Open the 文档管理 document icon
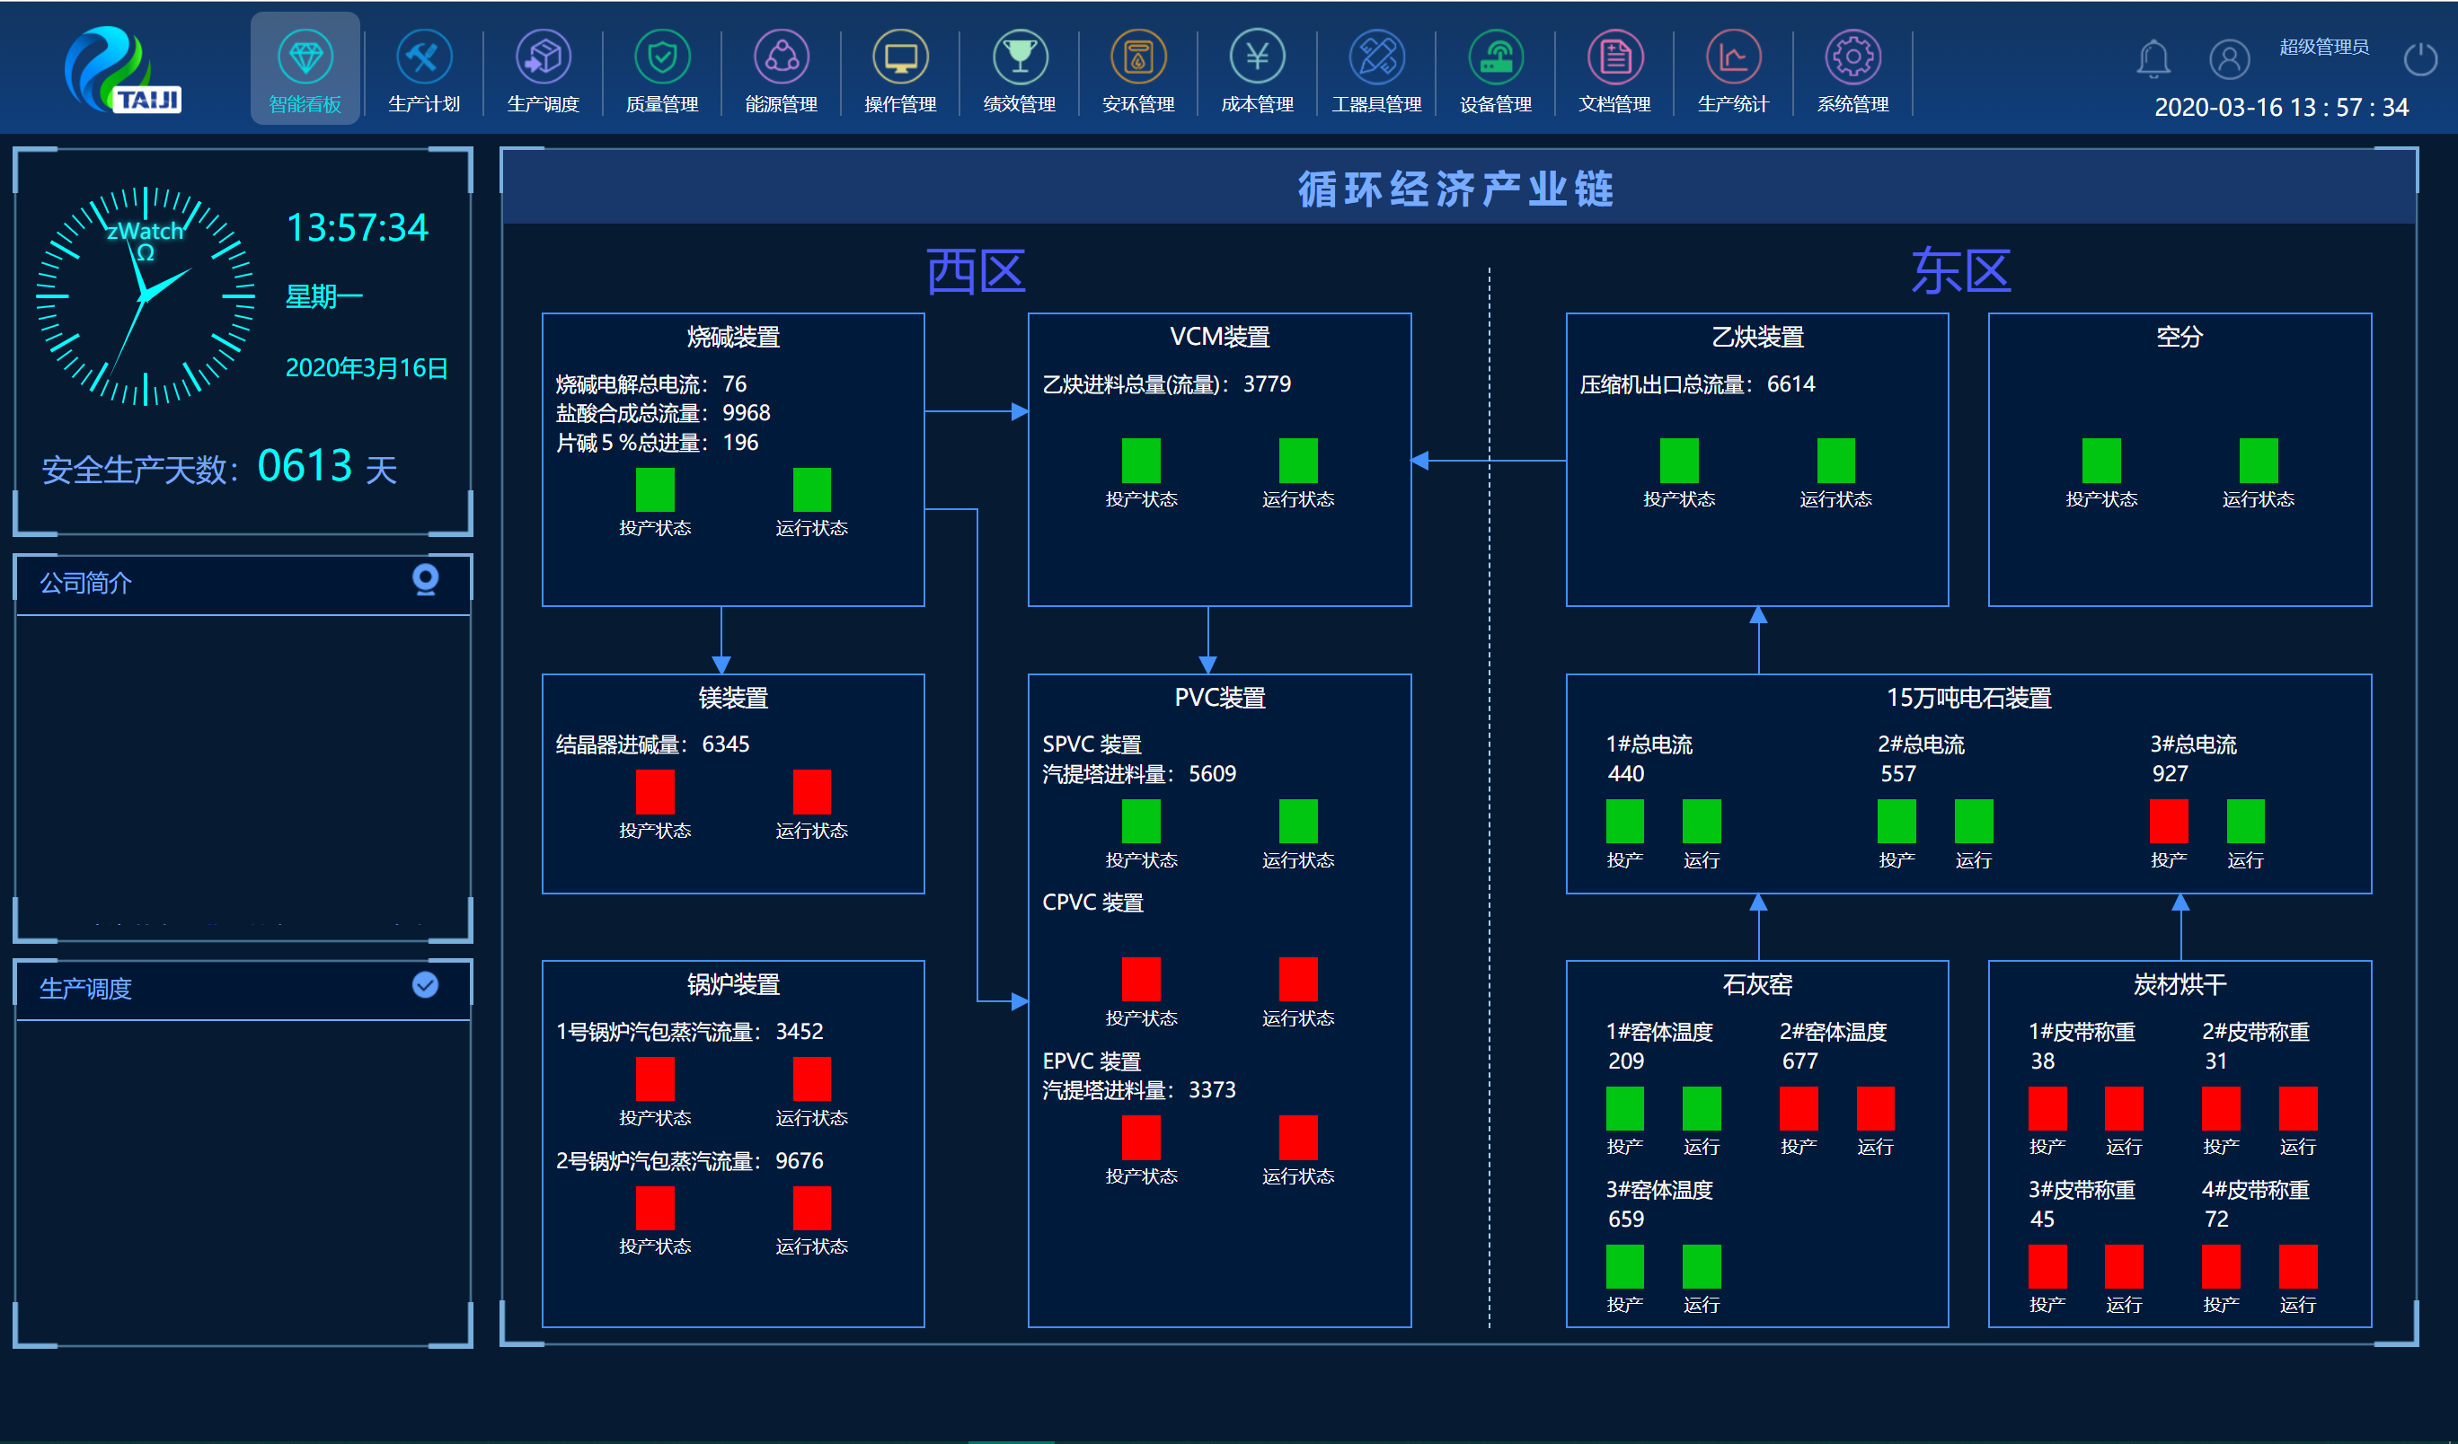The height and width of the screenshot is (1444, 2458). [x=1614, y=57]
